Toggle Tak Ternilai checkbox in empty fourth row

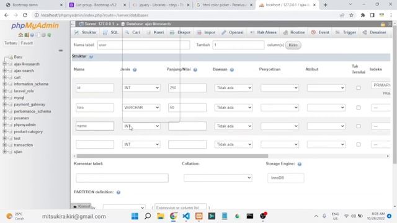click(359, 144)
